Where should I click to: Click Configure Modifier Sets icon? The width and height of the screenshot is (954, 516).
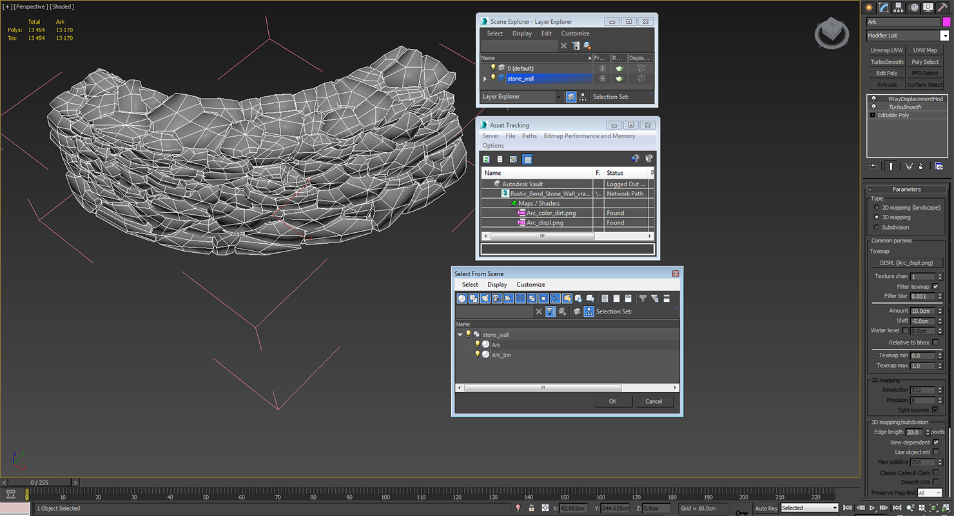point(939,166)
